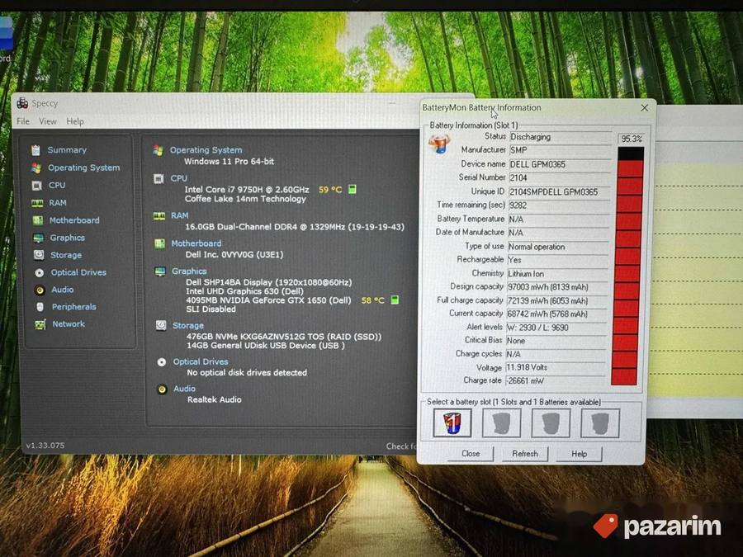The height and width of the screenshot is (557, 743).
Task: Click the Speccy version number v1.33.075
Action: coord(45,446)
